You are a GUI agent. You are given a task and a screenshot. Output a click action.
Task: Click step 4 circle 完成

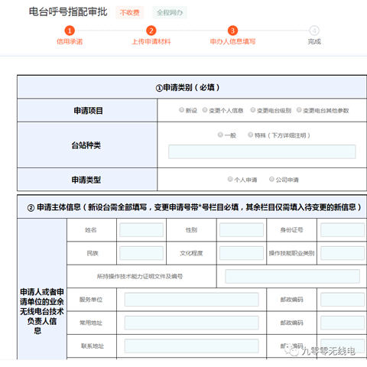[x=314, y=31]
